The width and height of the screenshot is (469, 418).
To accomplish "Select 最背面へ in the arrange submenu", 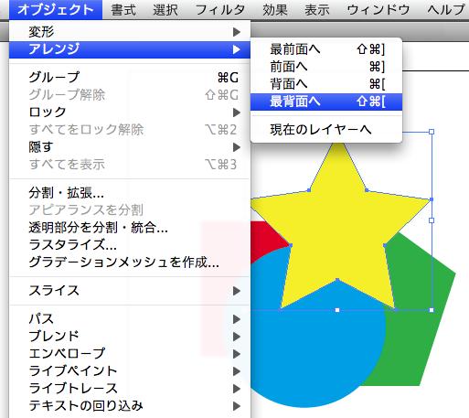I will click(x=326, y=102).
